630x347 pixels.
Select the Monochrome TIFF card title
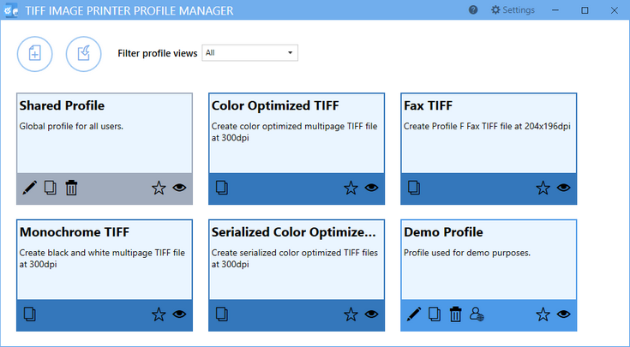75,232
